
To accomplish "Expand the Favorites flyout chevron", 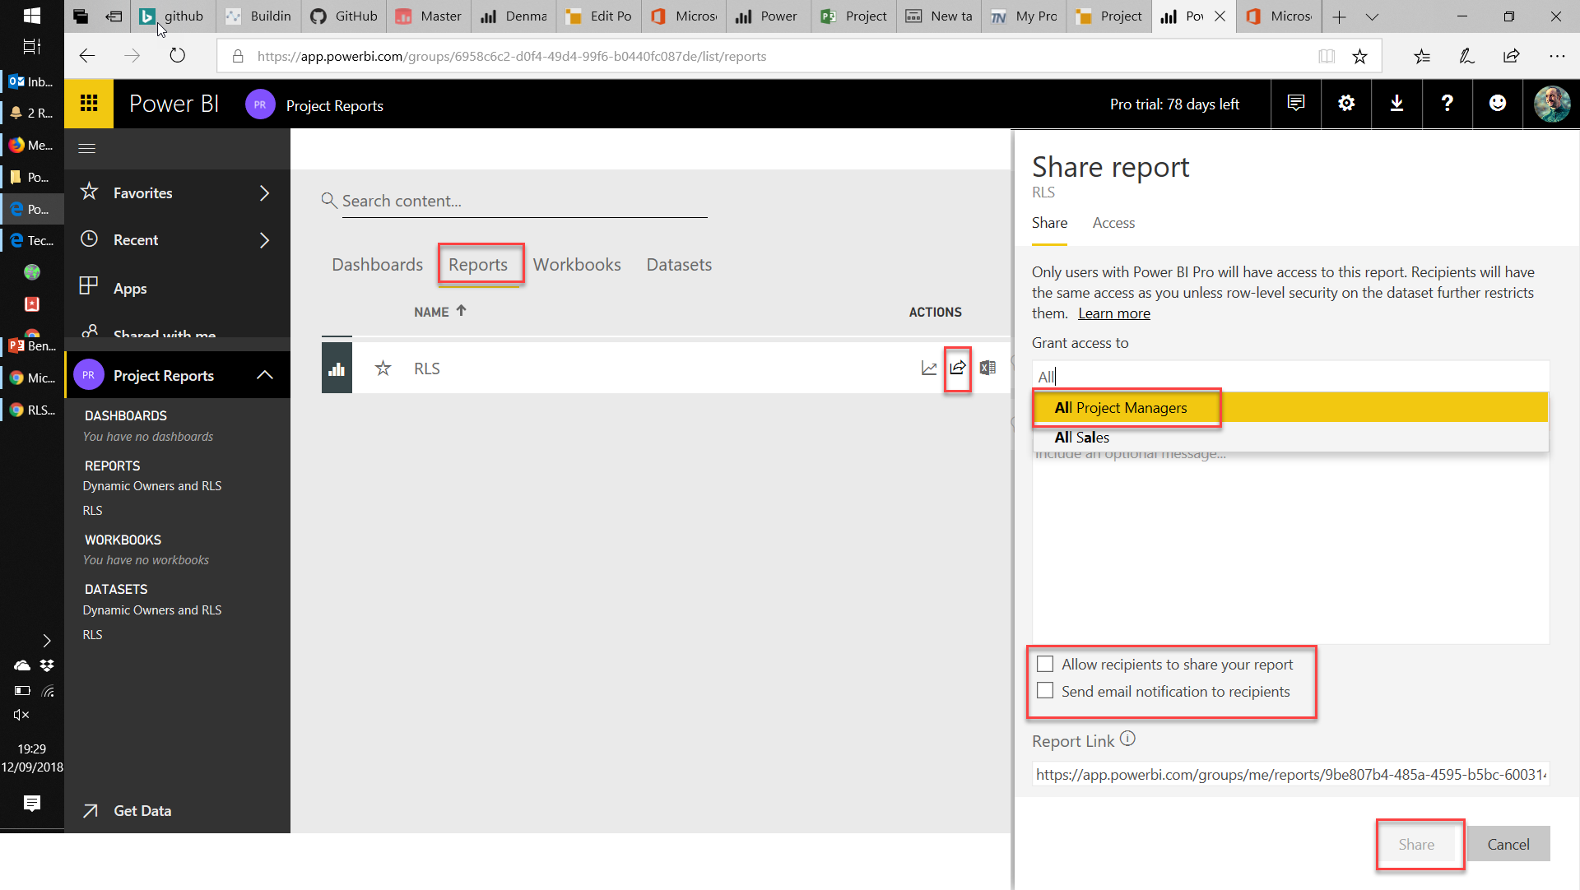I will click(264, 193).
